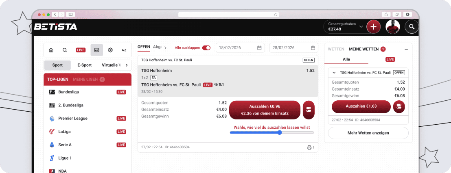Click the bet ID 4646608504 in center footer
This screenshot has height=173, width=451.
[x=177, y=147]
